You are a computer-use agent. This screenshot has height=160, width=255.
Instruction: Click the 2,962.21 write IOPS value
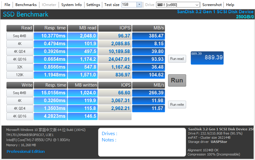tap(115, 108)
